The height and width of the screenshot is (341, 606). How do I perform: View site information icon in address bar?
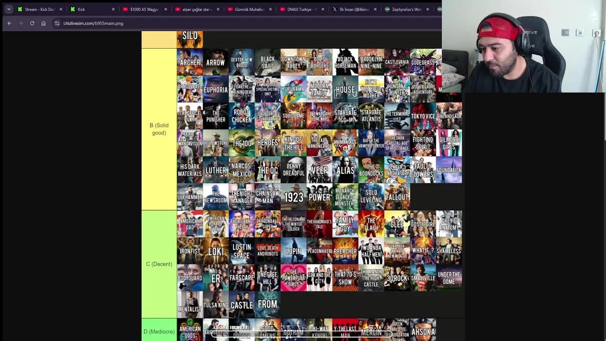pyautogui.click(x=57, y=23)
